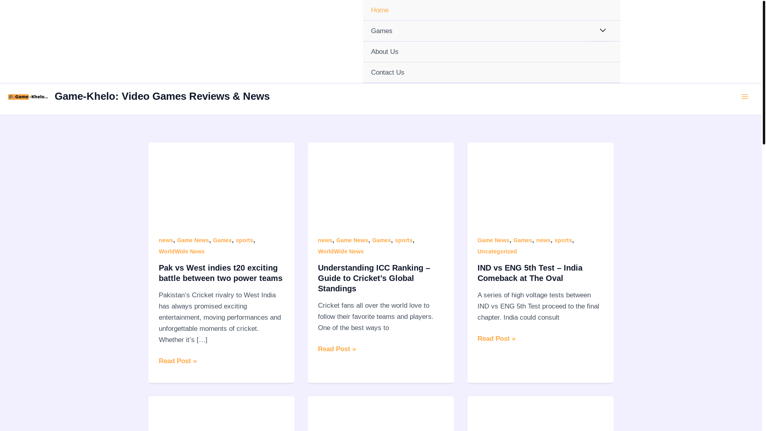
Task: Click 'Games' tag on IND vs ENG card
Action: (x=523, y=240)
